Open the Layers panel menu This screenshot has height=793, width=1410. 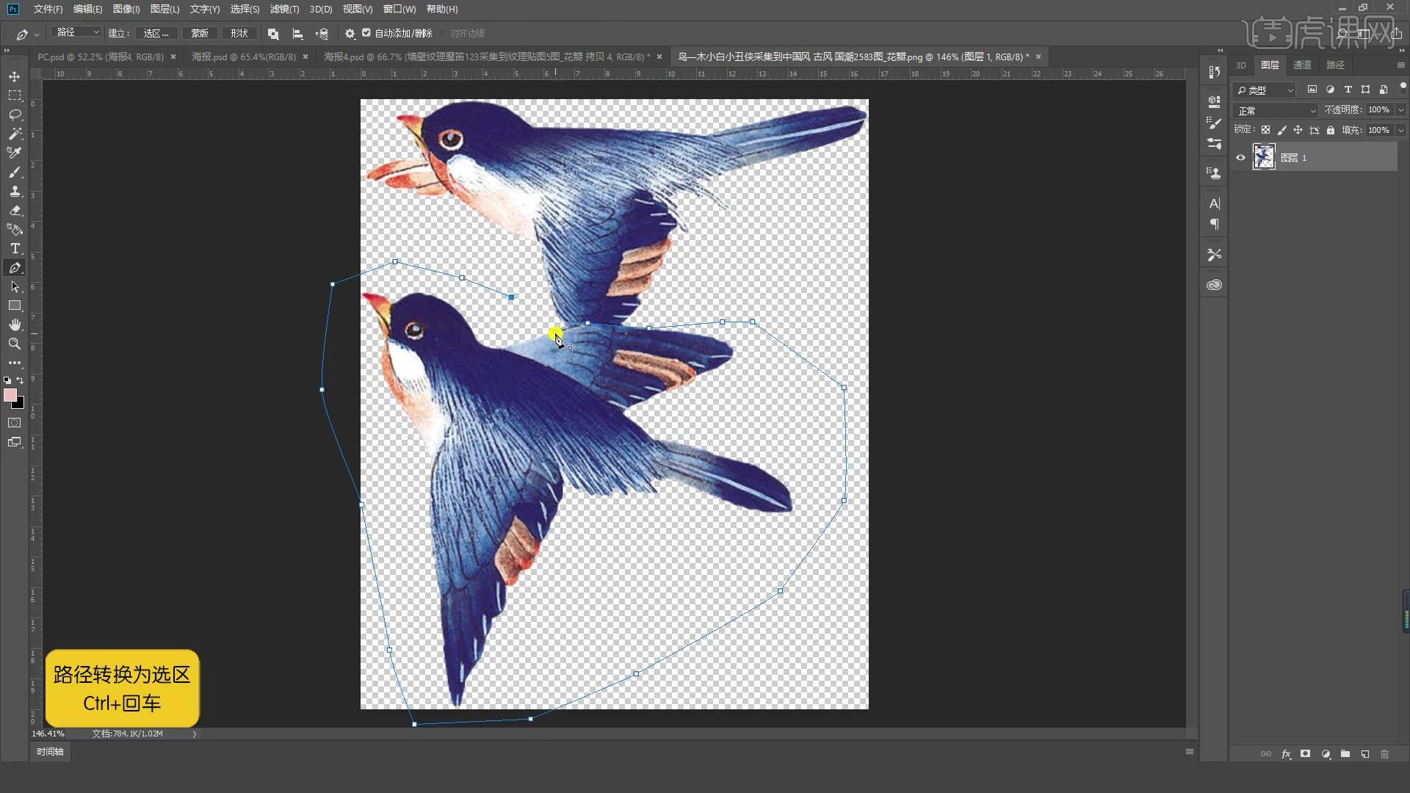tap(1401, 65)
